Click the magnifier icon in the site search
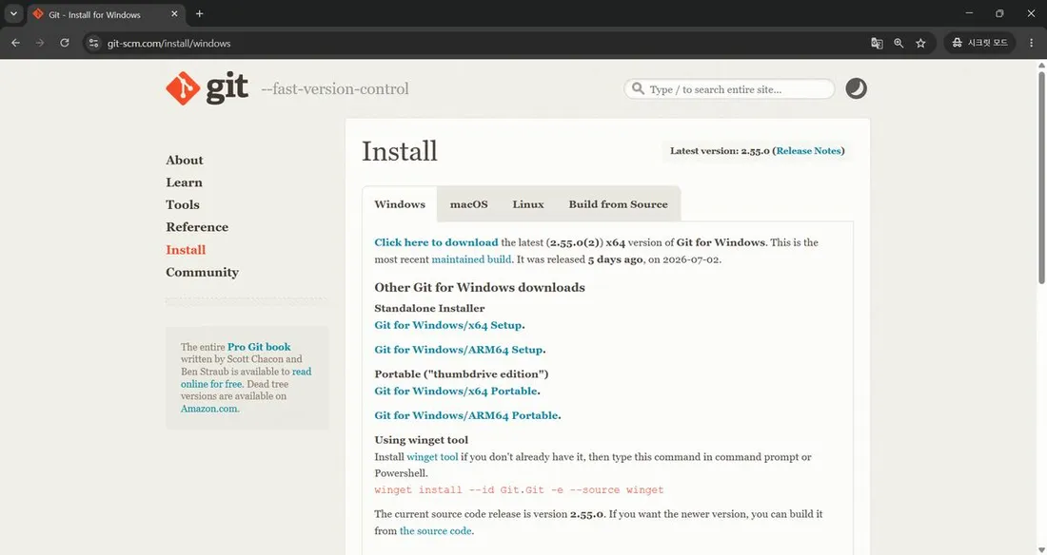Screen dimensions: 1047x555 [638, 88]
